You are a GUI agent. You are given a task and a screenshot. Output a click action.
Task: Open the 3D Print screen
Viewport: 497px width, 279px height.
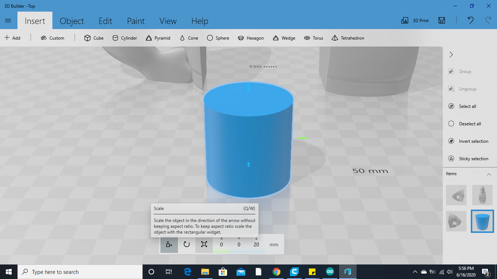(414, 21)
